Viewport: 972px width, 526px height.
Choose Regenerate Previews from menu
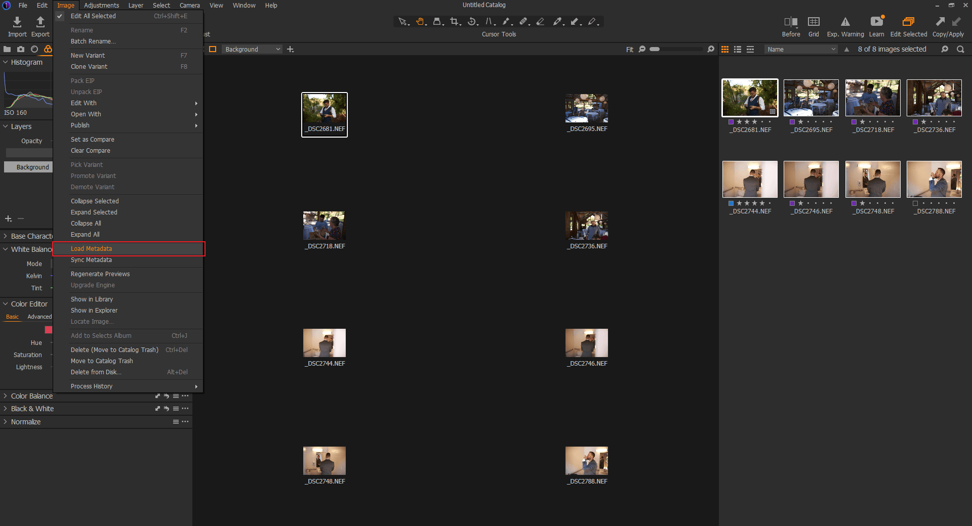point(100,274)
